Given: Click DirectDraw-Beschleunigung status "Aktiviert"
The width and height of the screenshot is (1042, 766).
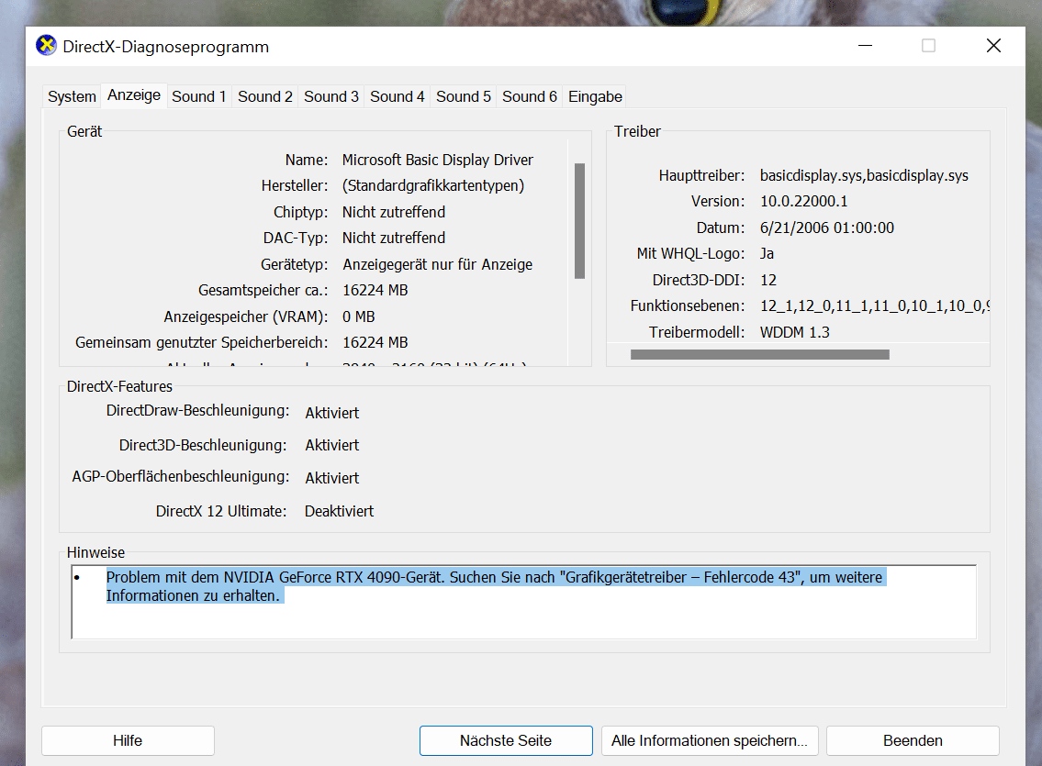Looking at the screenshot, I should (x=332, y=413).
